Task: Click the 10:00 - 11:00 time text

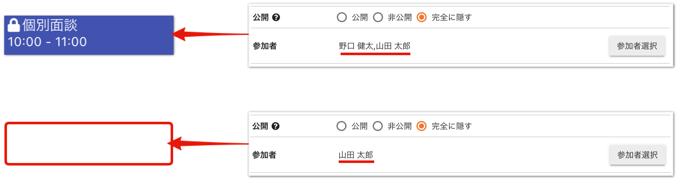Action: (x=47, y=42)
